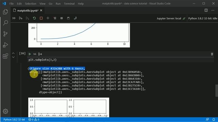Click the subplots grid output image
Image resolution: width=218 pixels, height=122 pixels.
point(69,107)
